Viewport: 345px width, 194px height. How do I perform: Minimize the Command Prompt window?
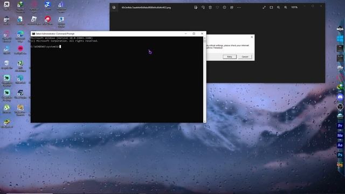pos(185,33)
